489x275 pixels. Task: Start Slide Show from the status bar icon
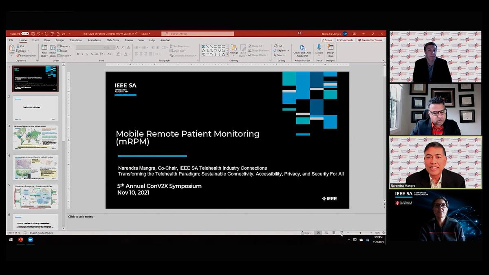(341, 233)
